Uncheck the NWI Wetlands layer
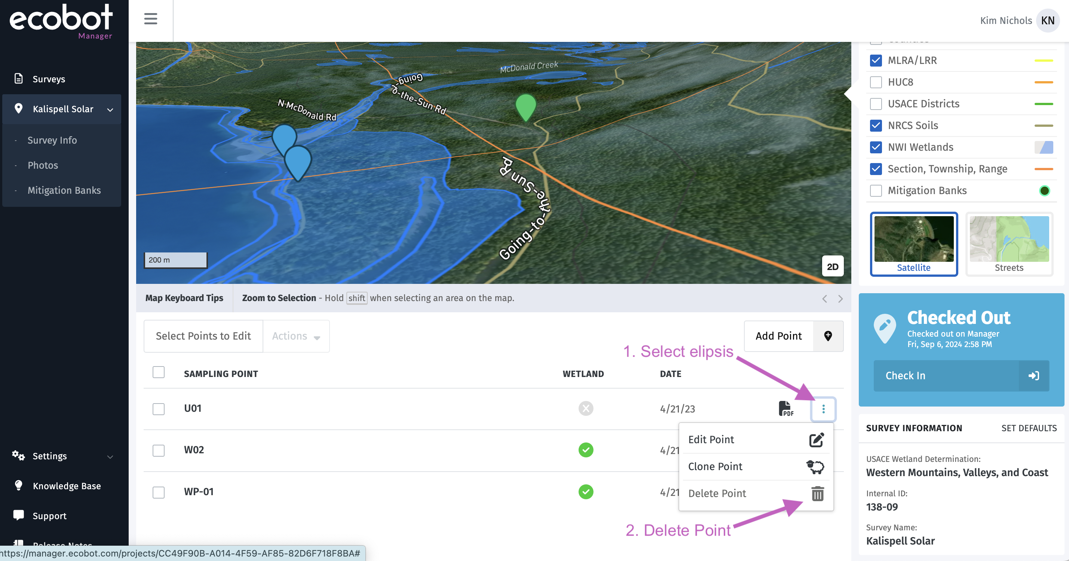This screenshot has height=561, width=1069. [876, 147]
